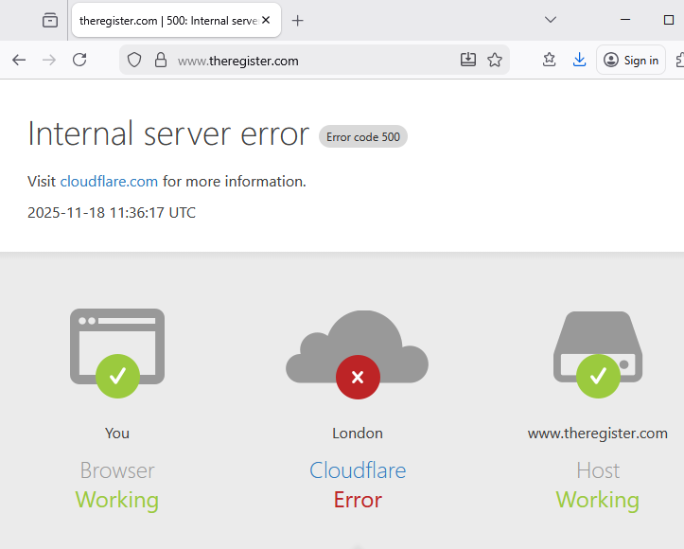This screenshot has width=684, height=549.
Task: Go forward to next page
Action: coord(49,60)
